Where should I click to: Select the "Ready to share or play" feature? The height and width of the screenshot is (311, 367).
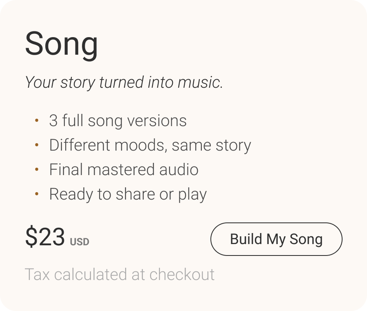[x=128, y=194]
